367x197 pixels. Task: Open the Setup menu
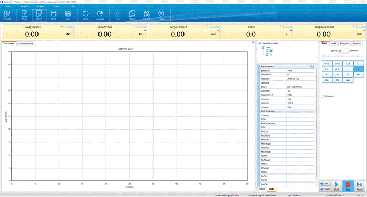tap(8, 6)
